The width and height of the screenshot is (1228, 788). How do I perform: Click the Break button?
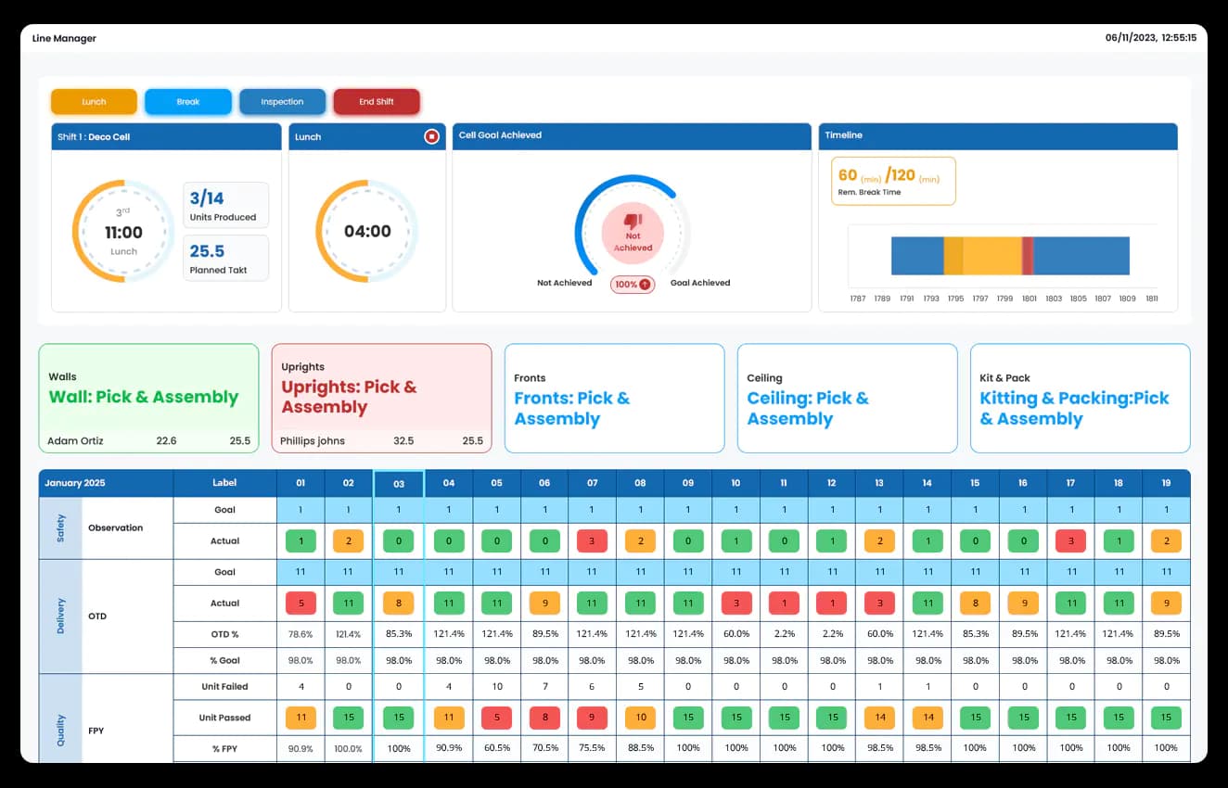click(187, 102)
